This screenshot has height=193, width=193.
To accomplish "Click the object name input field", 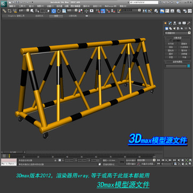I will (176, 66).
